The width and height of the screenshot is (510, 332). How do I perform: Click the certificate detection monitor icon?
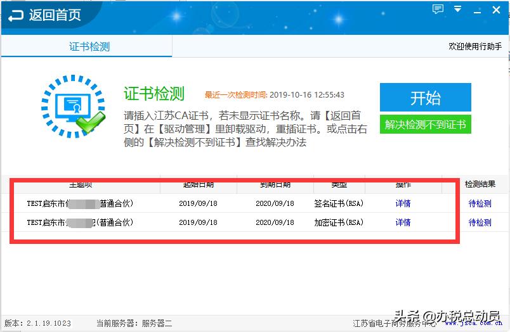(x=73, y=106)
